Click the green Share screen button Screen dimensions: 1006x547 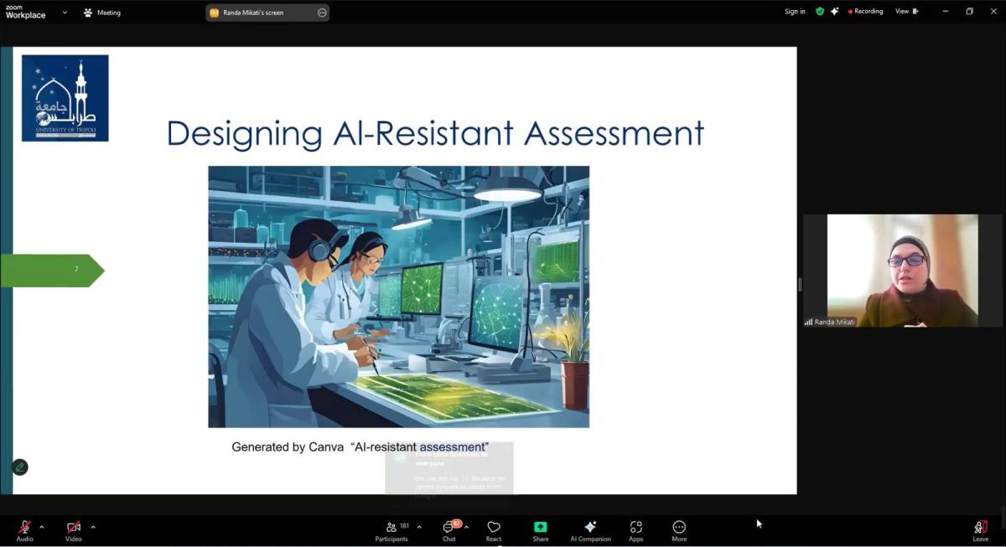click(x=541, y=529)
